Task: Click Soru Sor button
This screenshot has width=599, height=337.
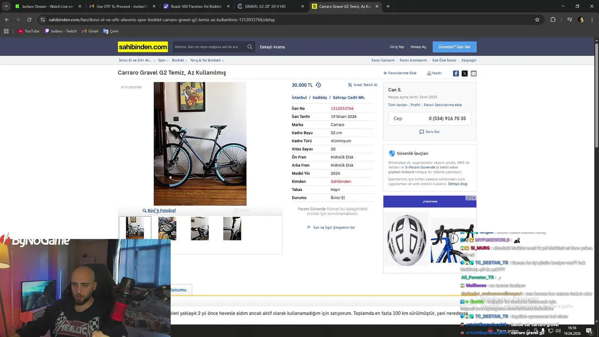Action: point(430,132)
